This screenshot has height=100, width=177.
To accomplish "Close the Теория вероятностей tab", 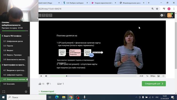I will pyautogui.click(x=115, y=3).
